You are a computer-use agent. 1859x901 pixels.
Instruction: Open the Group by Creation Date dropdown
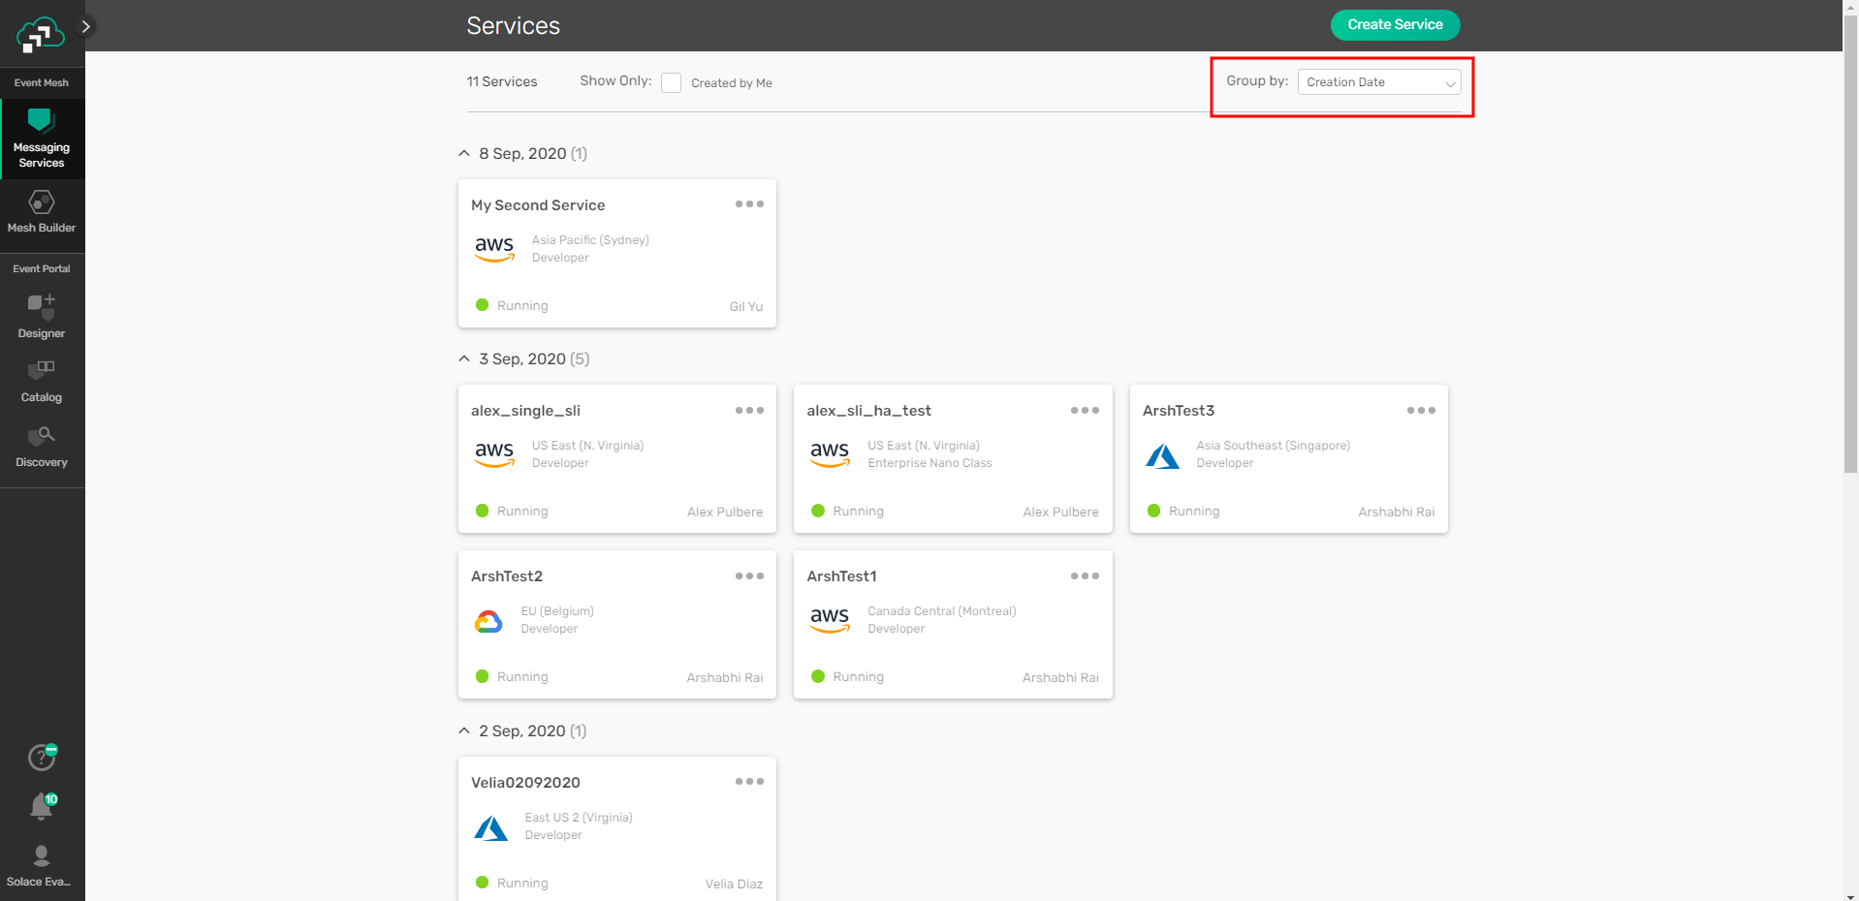tap(1378, 82)
